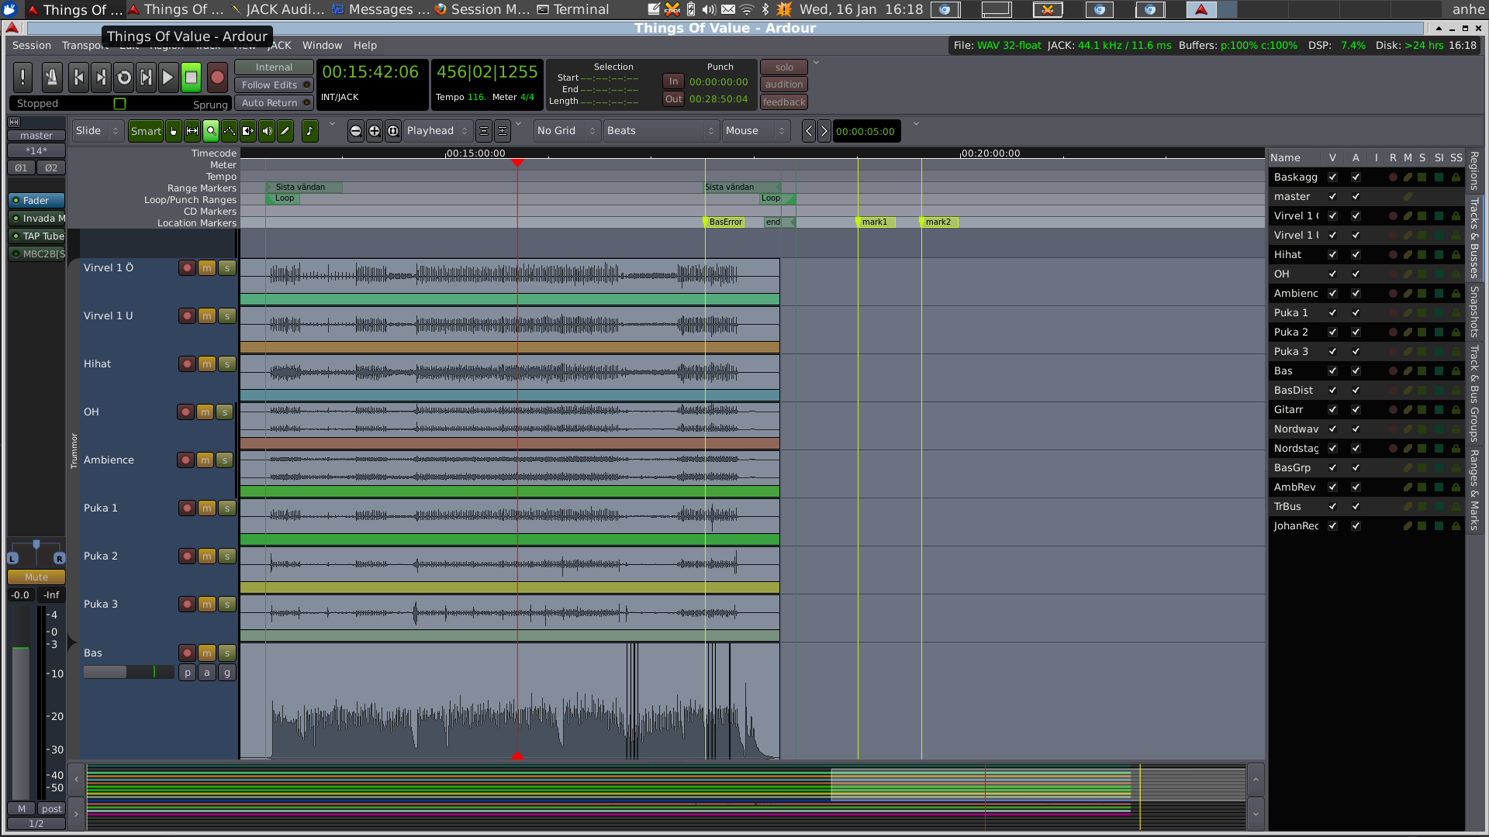
Task: Enable the MIDI note edit tool
Action: pos(309,131)
